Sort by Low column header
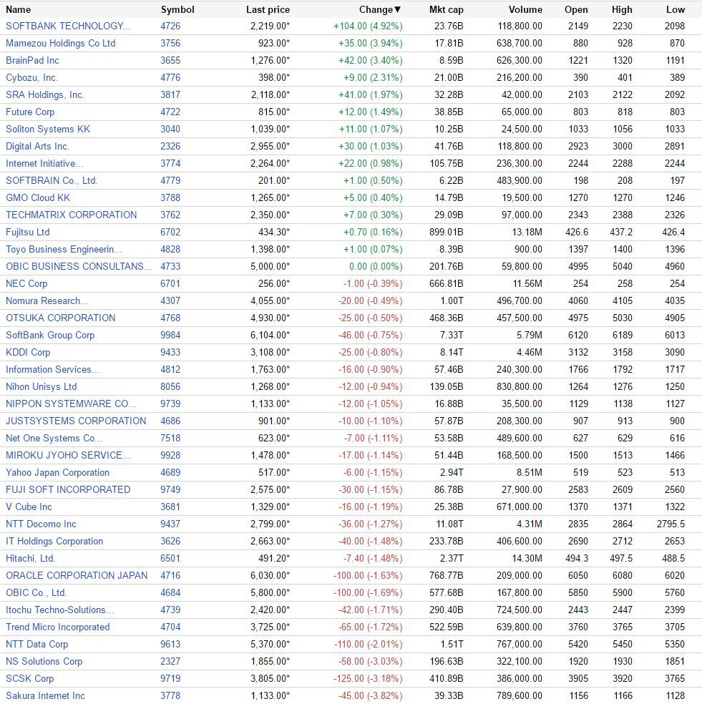 (676, 9)
